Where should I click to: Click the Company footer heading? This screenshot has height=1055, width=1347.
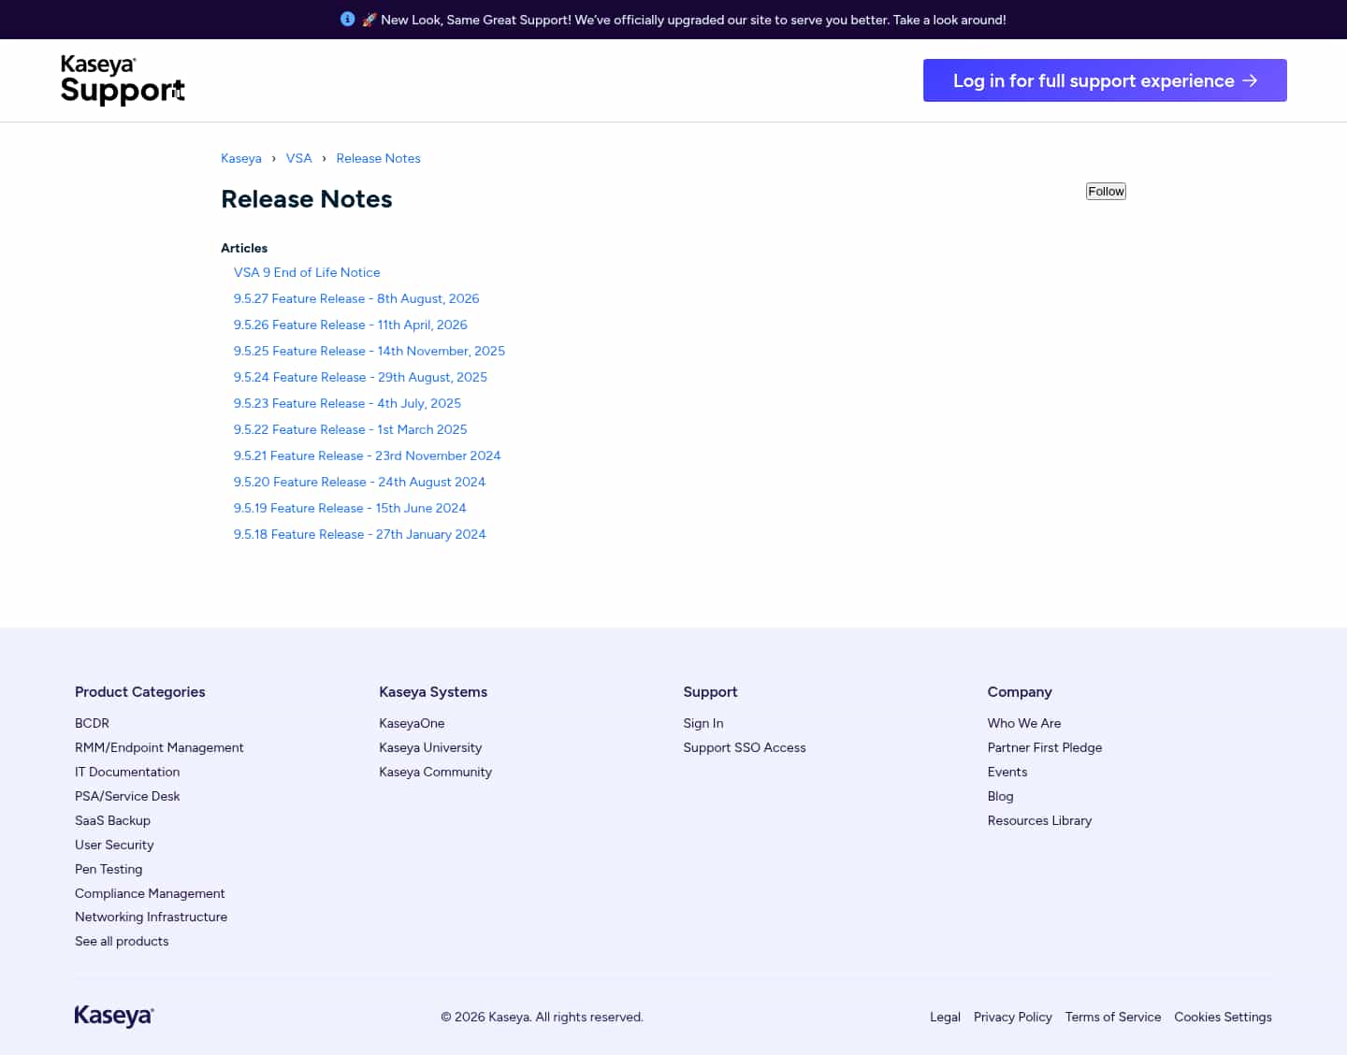pos(1020,692)
